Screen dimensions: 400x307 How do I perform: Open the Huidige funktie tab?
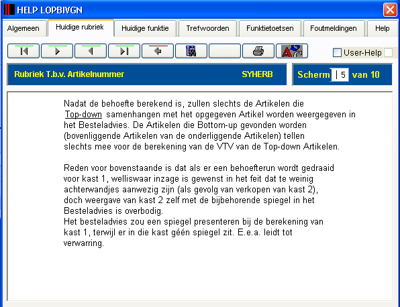(x=145, y=28)
